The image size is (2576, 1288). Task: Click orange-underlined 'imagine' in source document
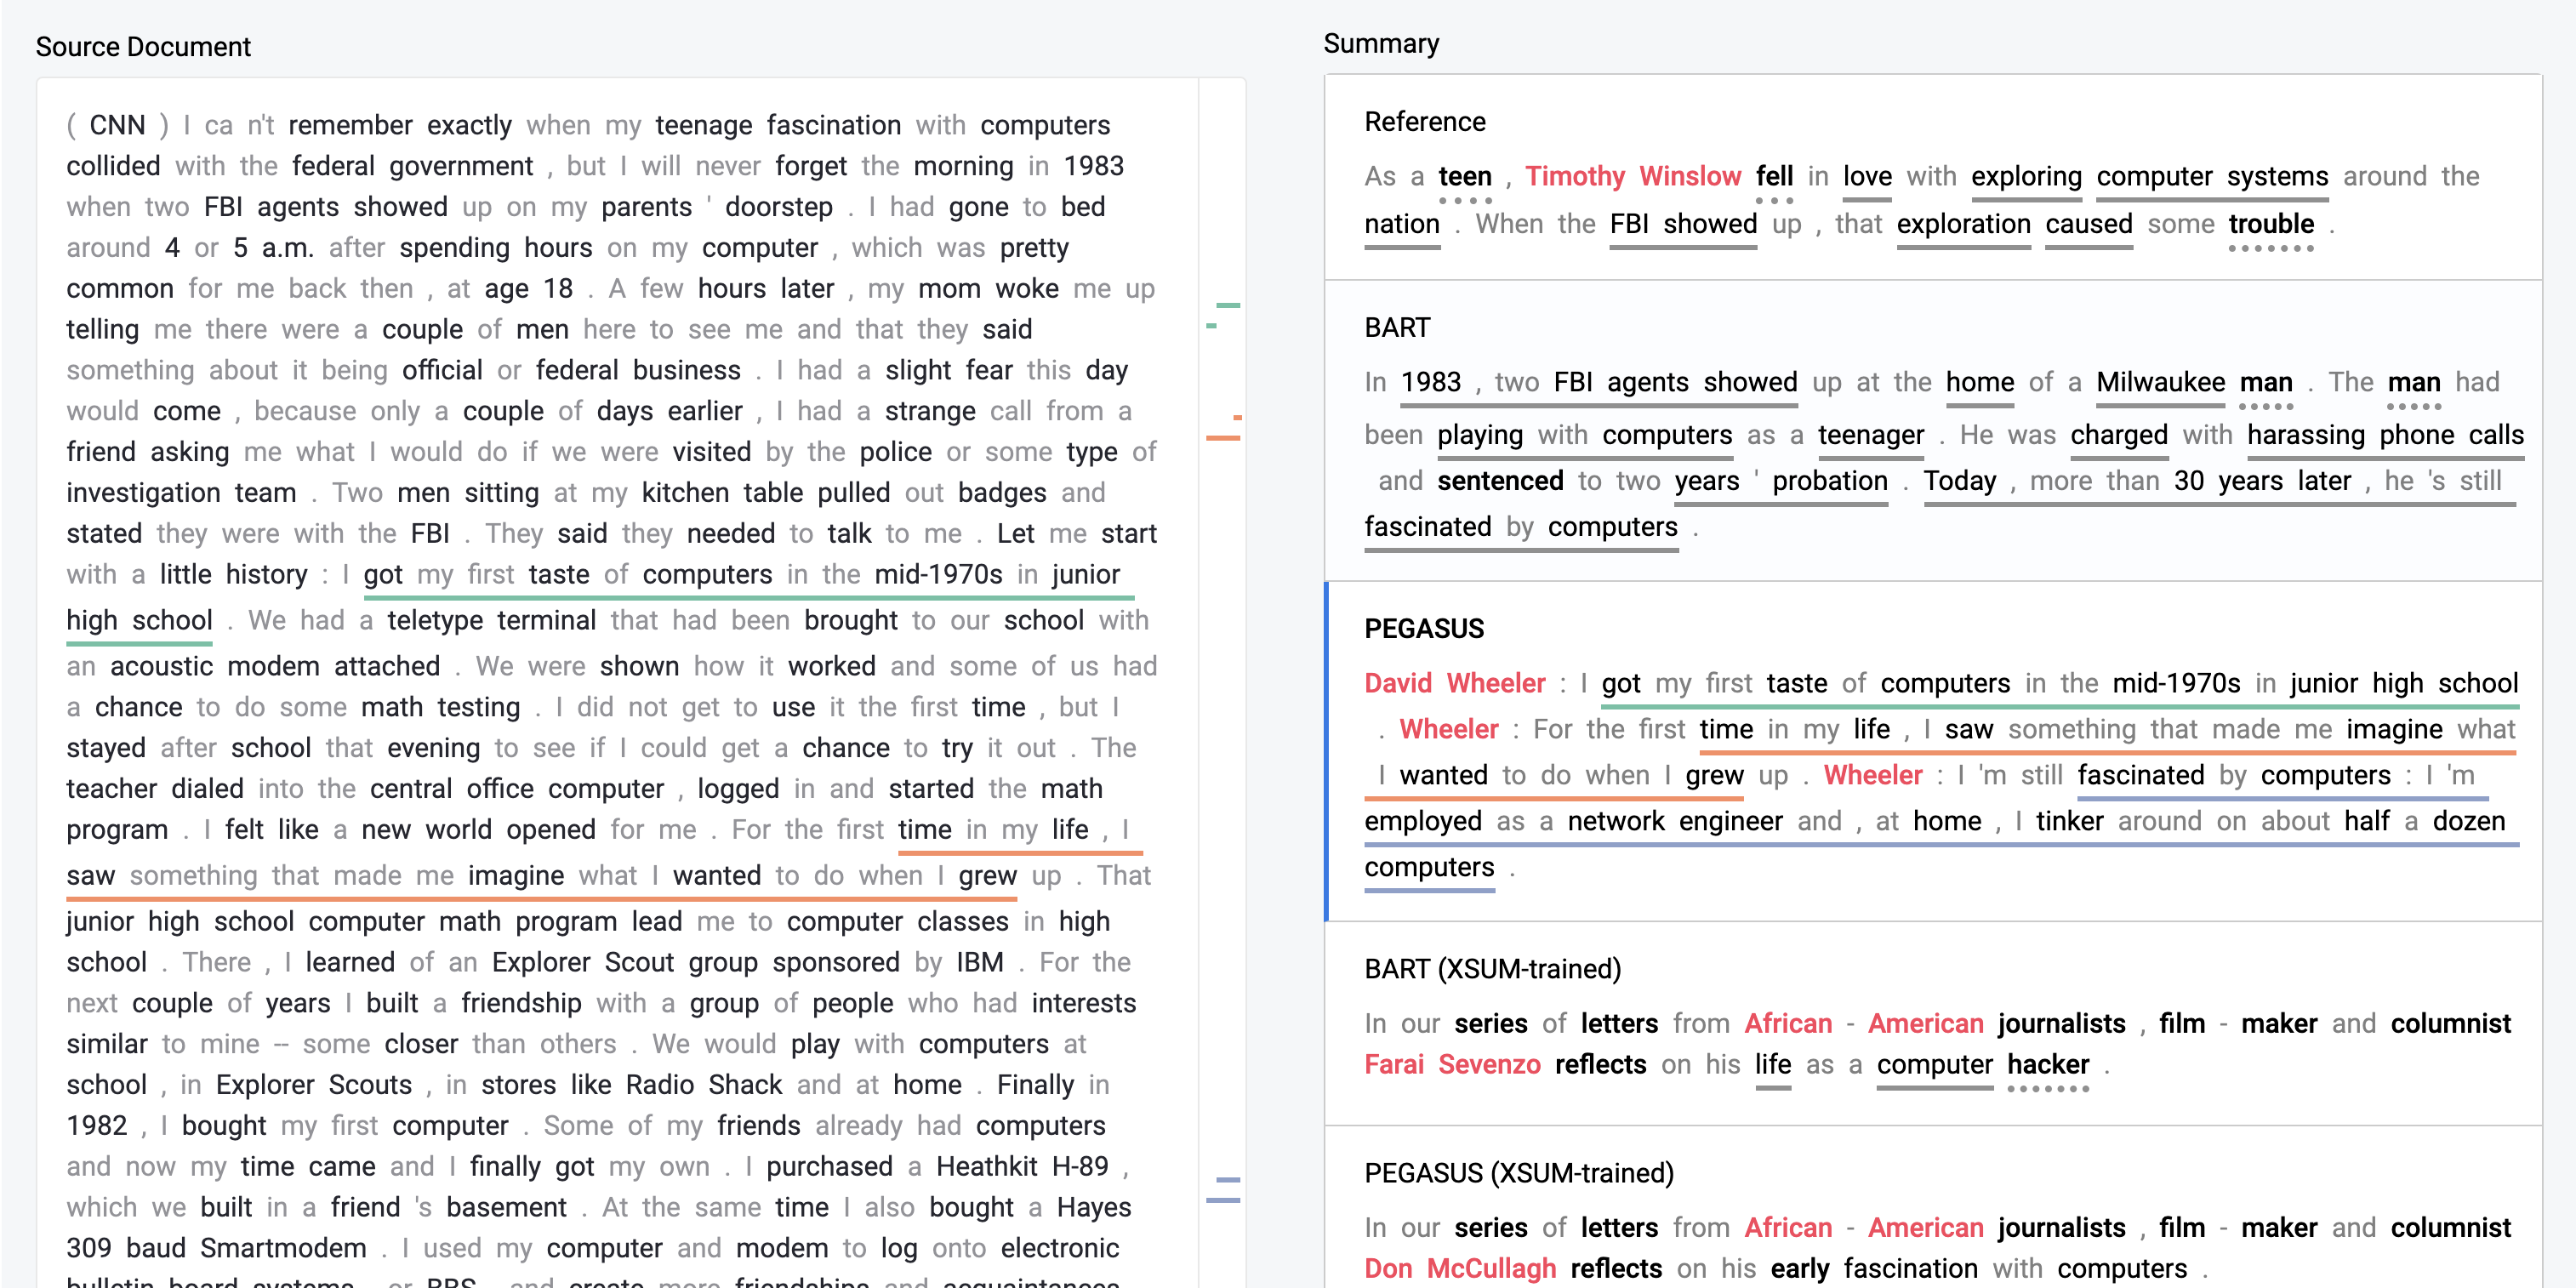515,875
